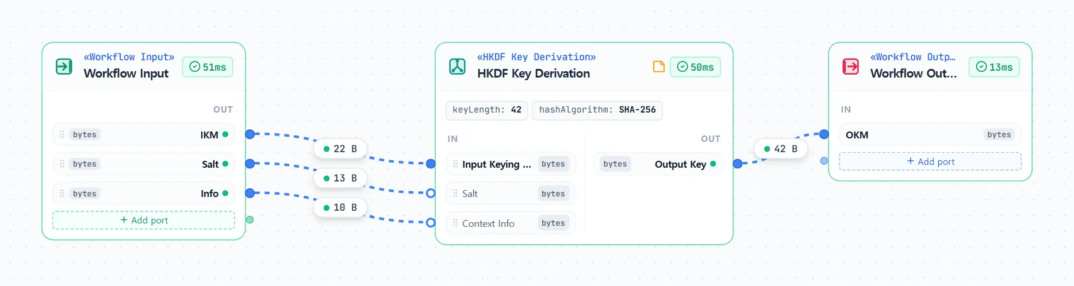Click the 51ms execution time badge
This screenshot has height=286, width=1074.
[x=208, y=67]
